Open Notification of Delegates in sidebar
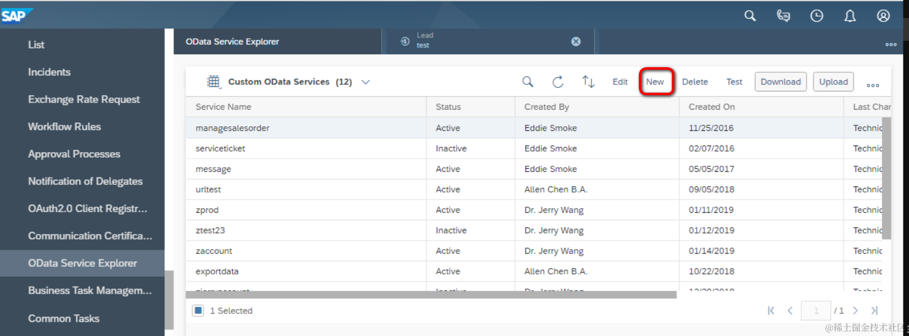 coord(85,181)
